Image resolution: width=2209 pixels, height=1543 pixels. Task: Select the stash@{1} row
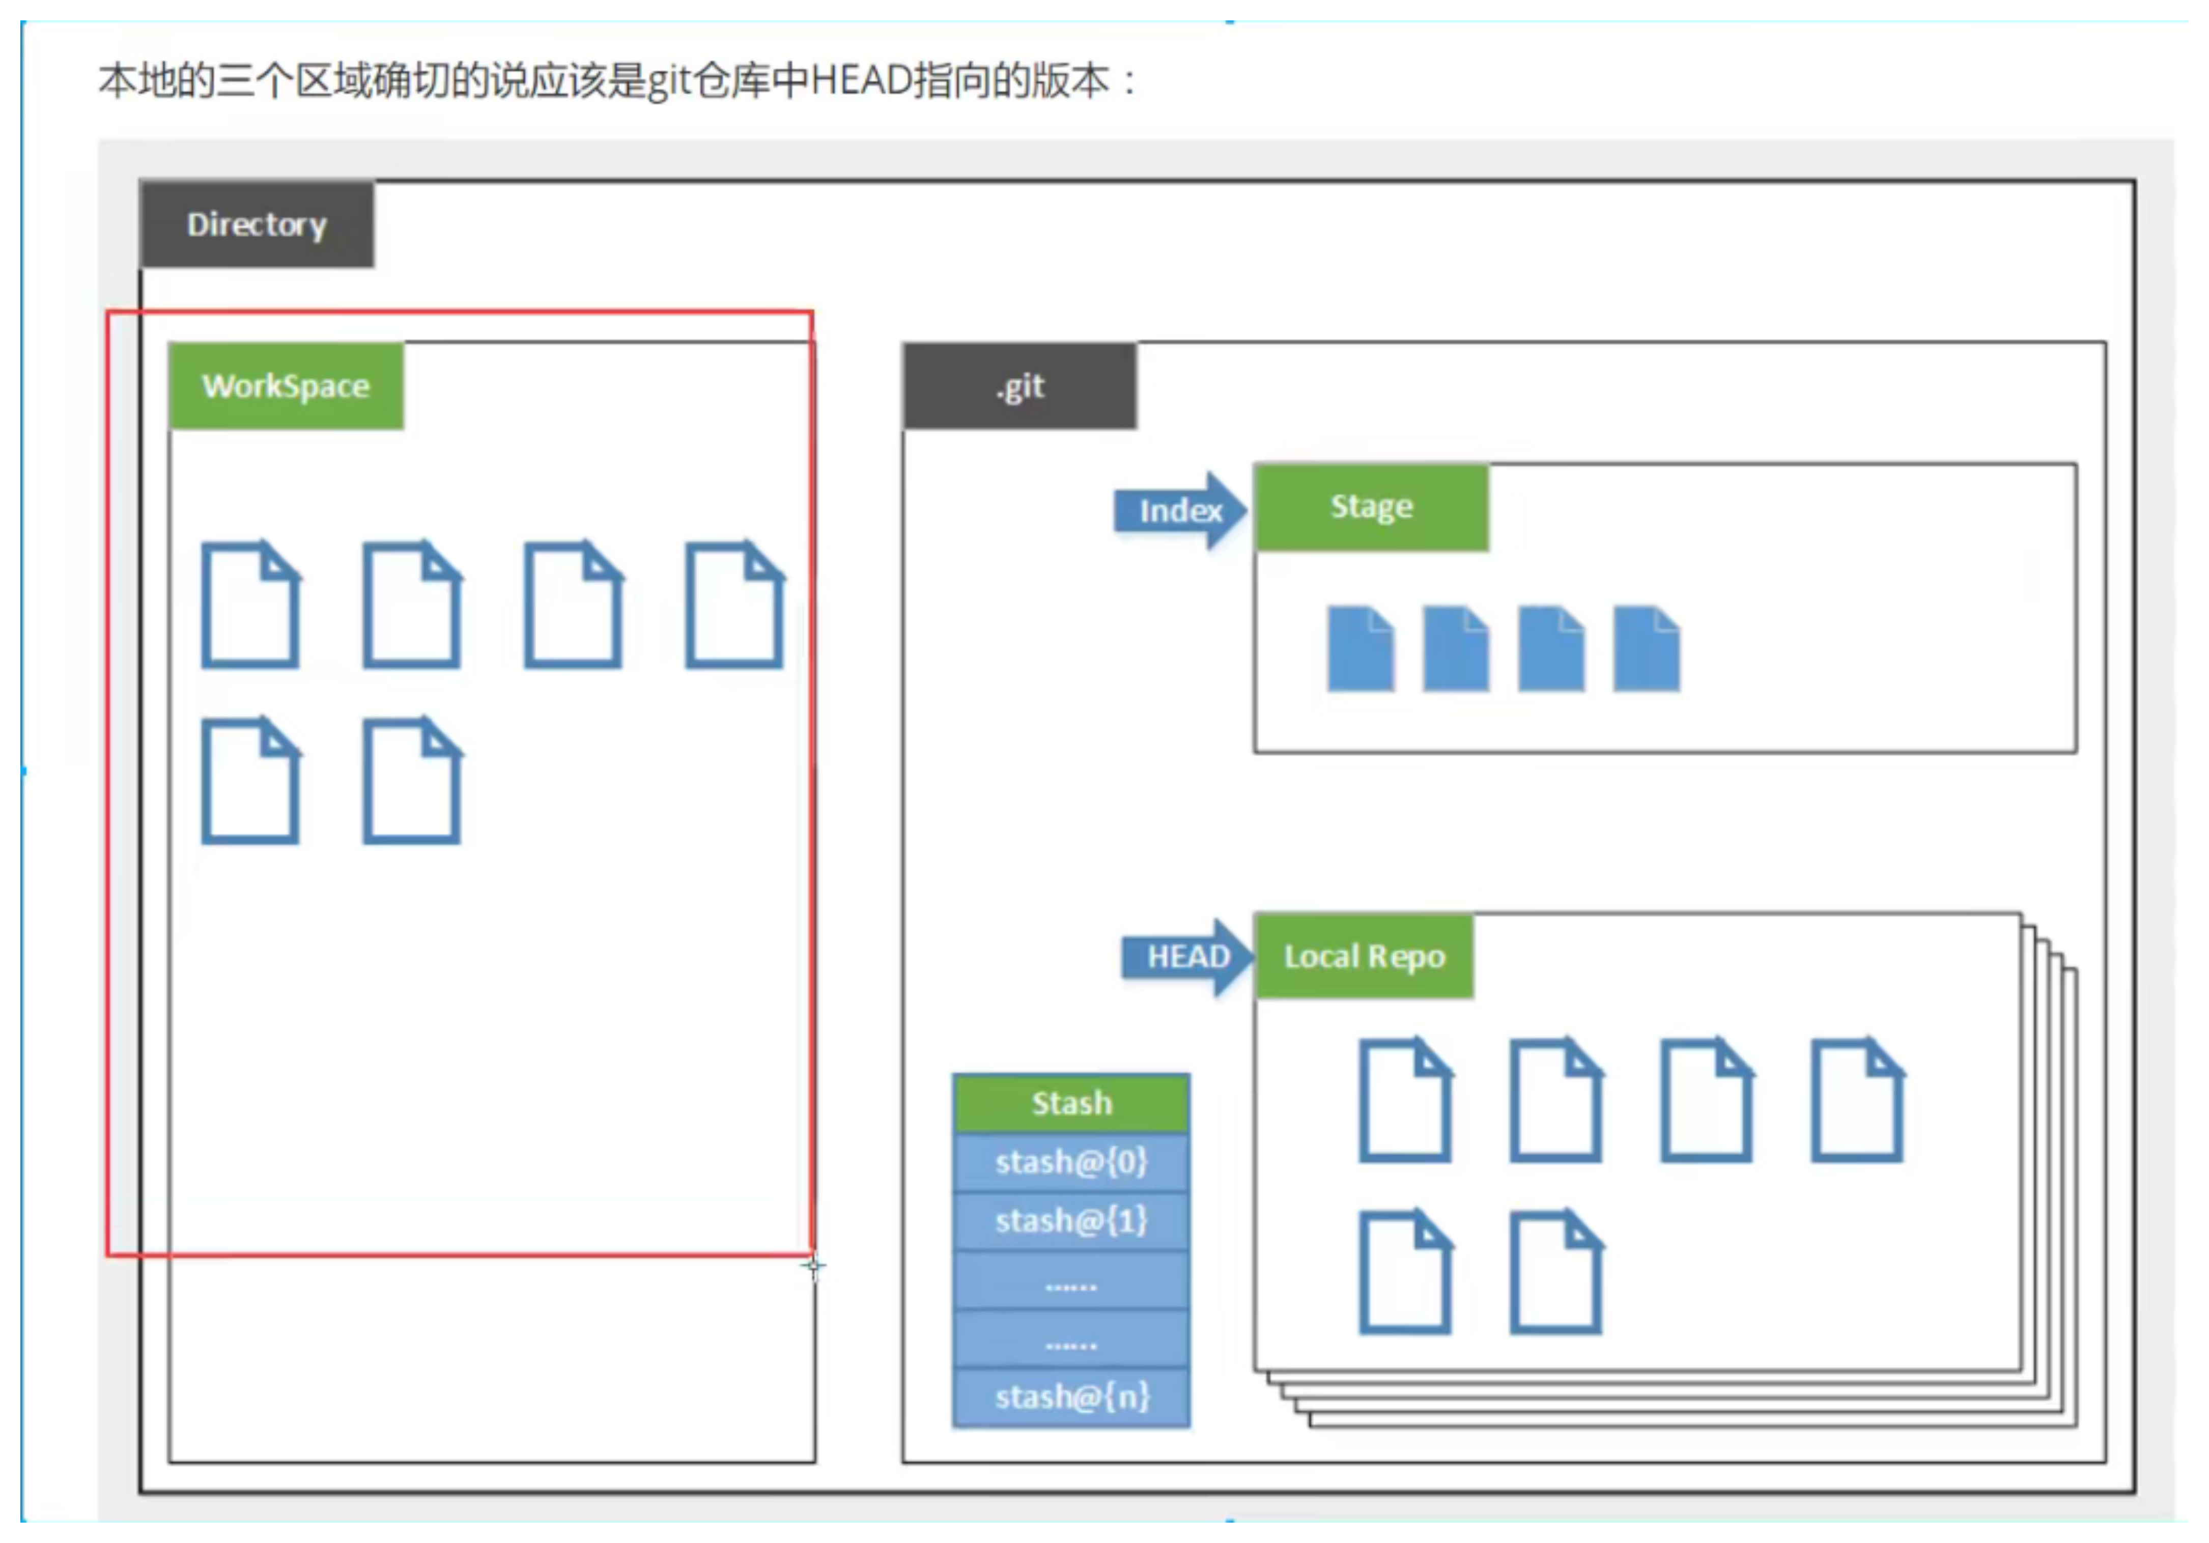tap(1071, 1222)
